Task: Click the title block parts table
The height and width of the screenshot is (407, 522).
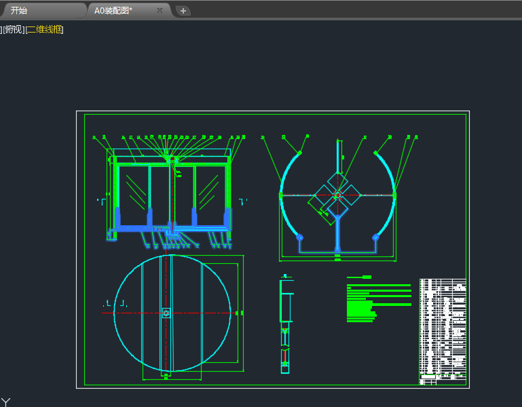Action: tap(443, 332)
